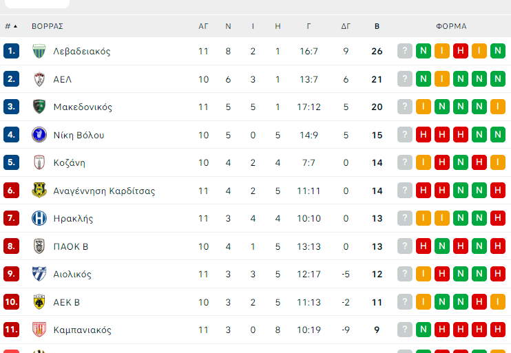Click the gray ? form badge for ΑΕΛ
Screen dimensions: 511x353
point(405,79)
